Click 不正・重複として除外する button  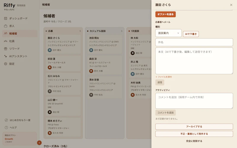coord(194,134)
